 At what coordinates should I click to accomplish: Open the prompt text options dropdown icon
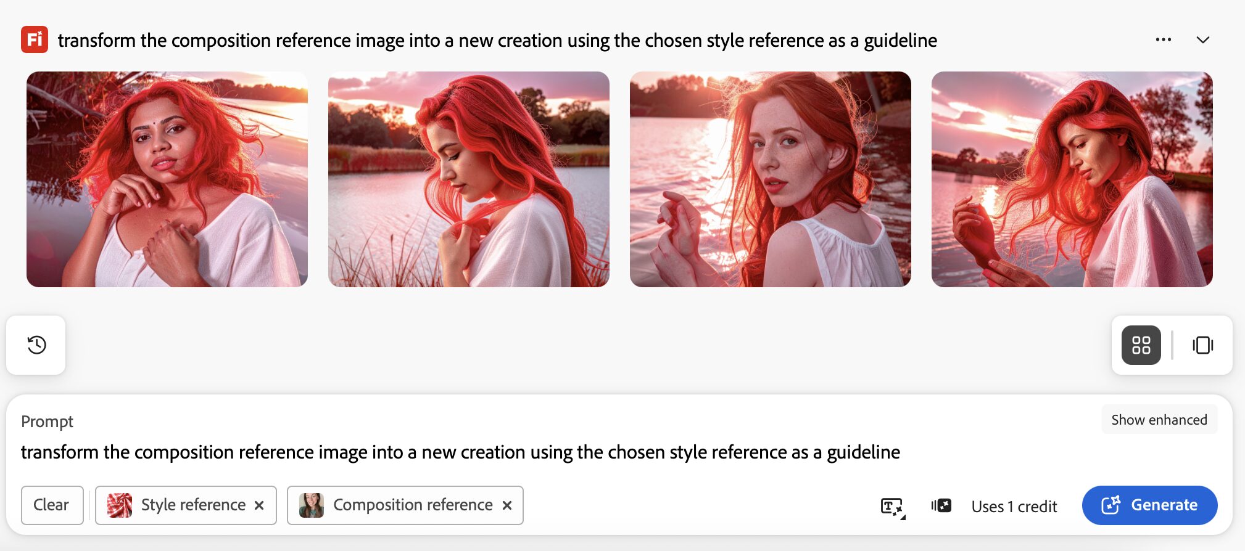pos(893,507)
